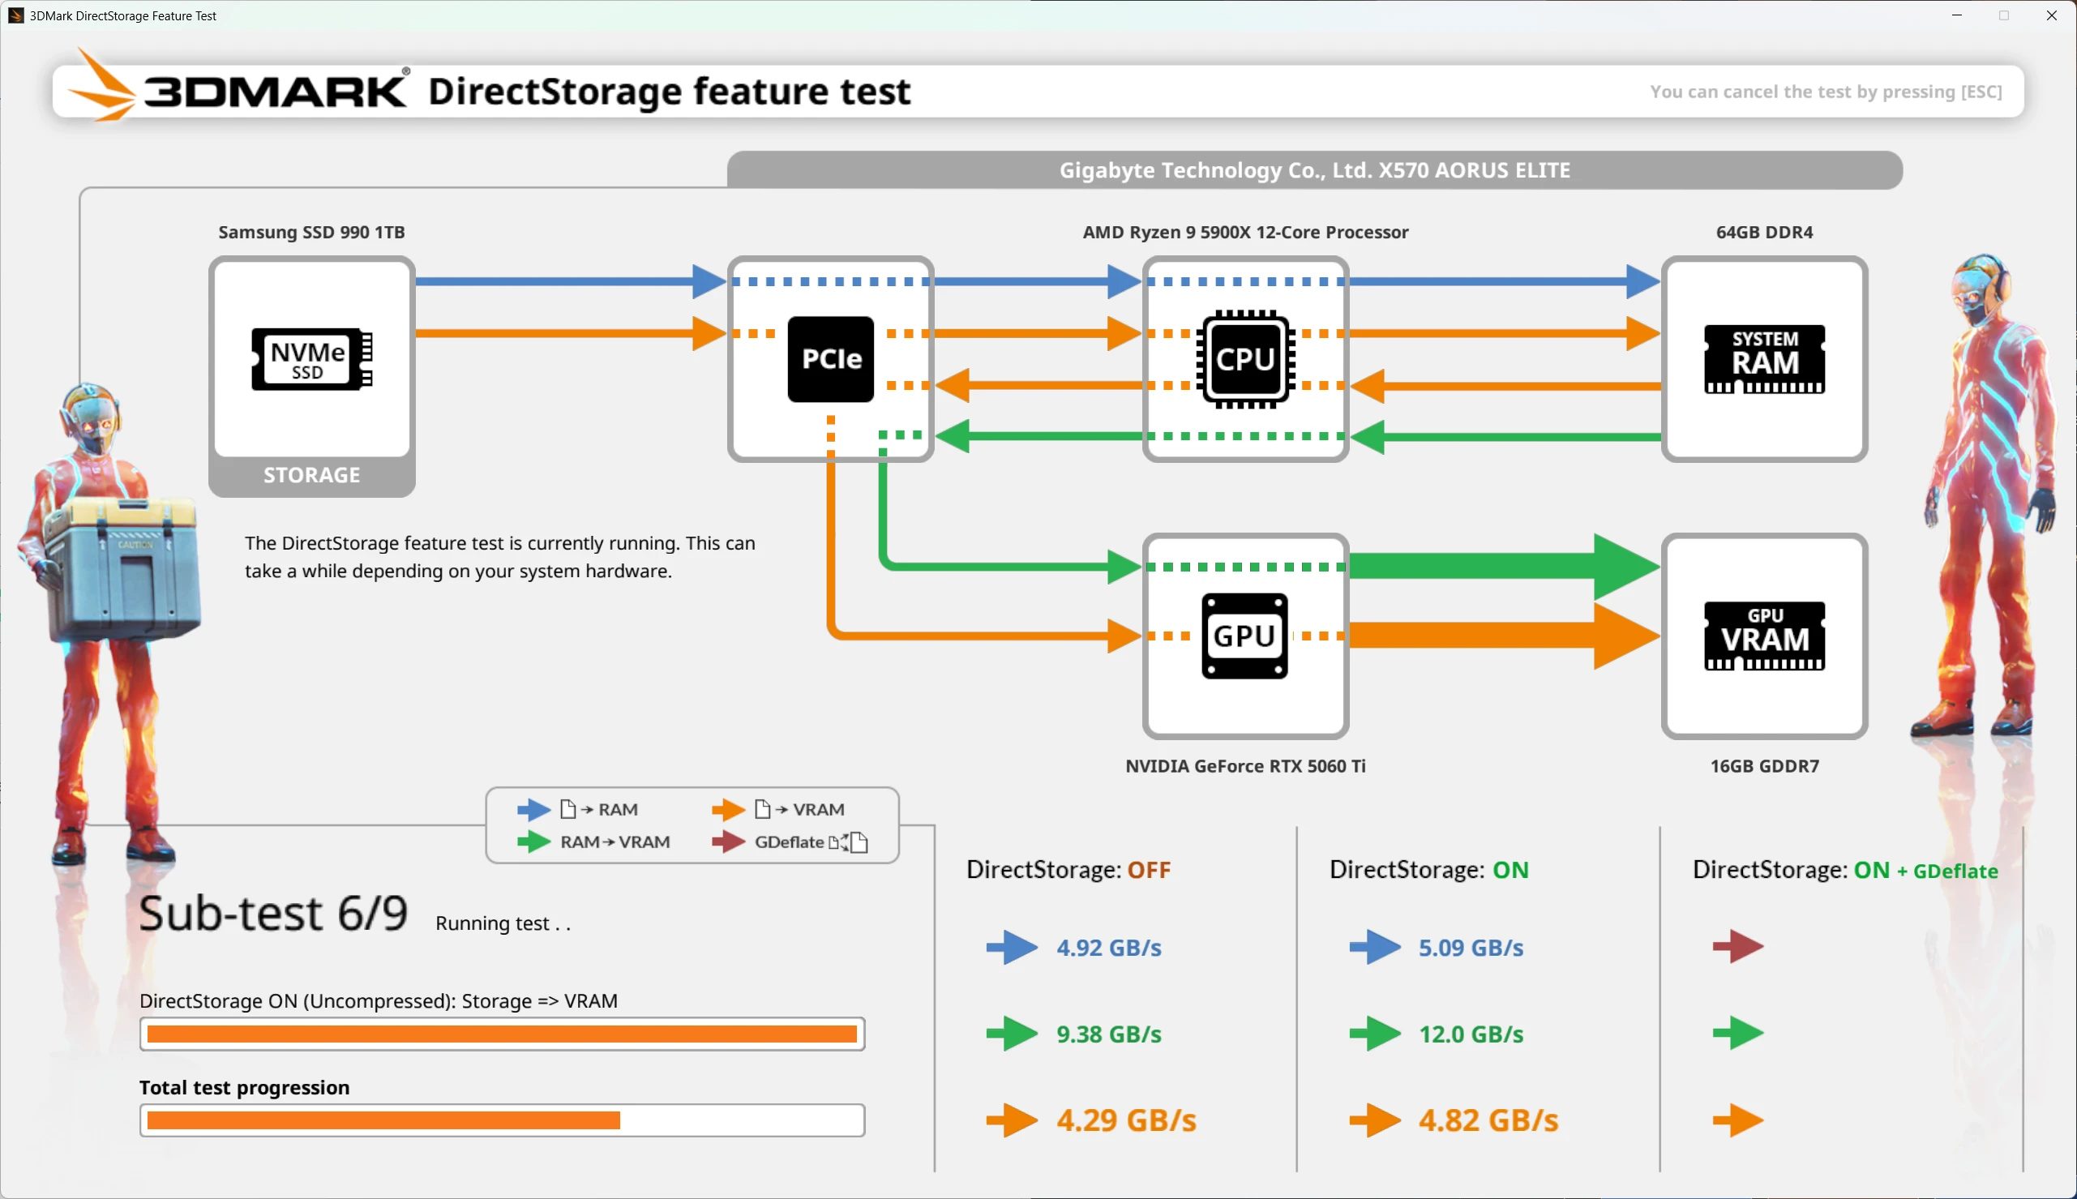
Task: Click the NVMe SSD storage icon
Action: pos(311,359)
